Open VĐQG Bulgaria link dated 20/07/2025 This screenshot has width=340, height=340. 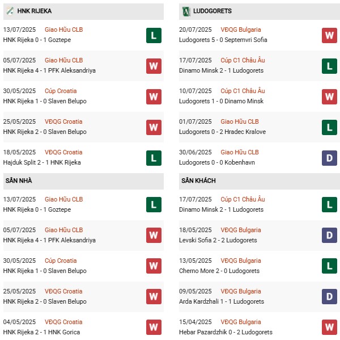pyautogui.click(x=241, y=30)
